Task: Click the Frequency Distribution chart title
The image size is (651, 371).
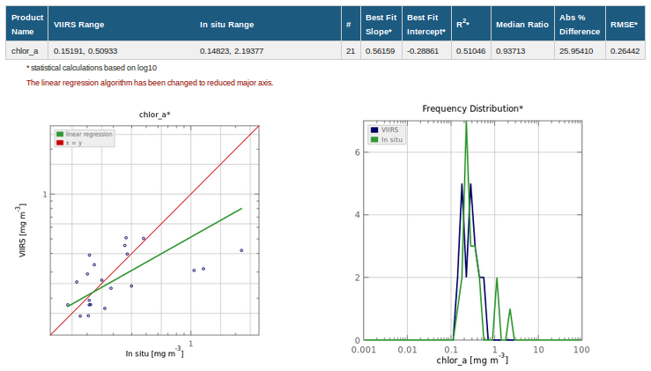Action: tap(472, 108)
